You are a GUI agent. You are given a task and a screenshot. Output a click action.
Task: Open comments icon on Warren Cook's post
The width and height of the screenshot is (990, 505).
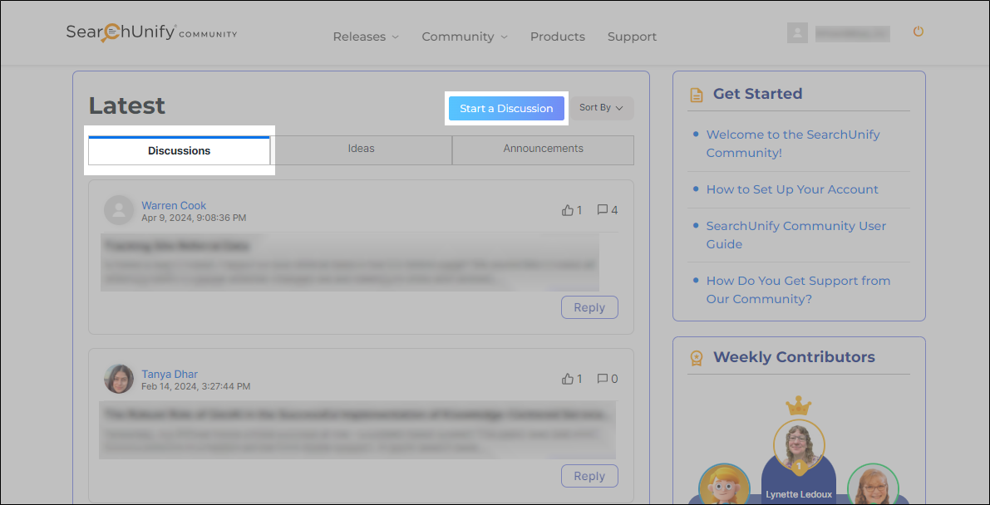click(x=603, y=210)
